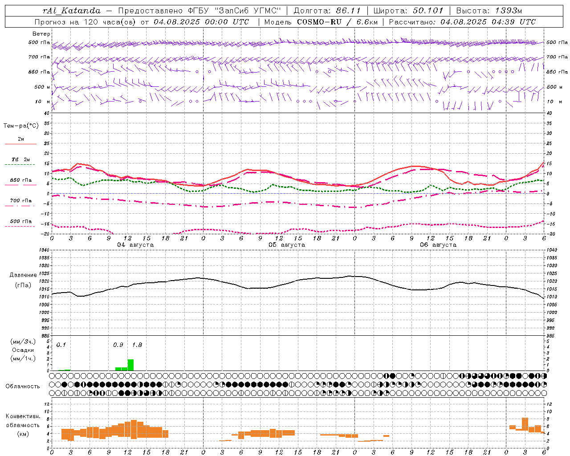
Task: Click the "Конвективн." convective cloud label
Action: pos(23,416)
